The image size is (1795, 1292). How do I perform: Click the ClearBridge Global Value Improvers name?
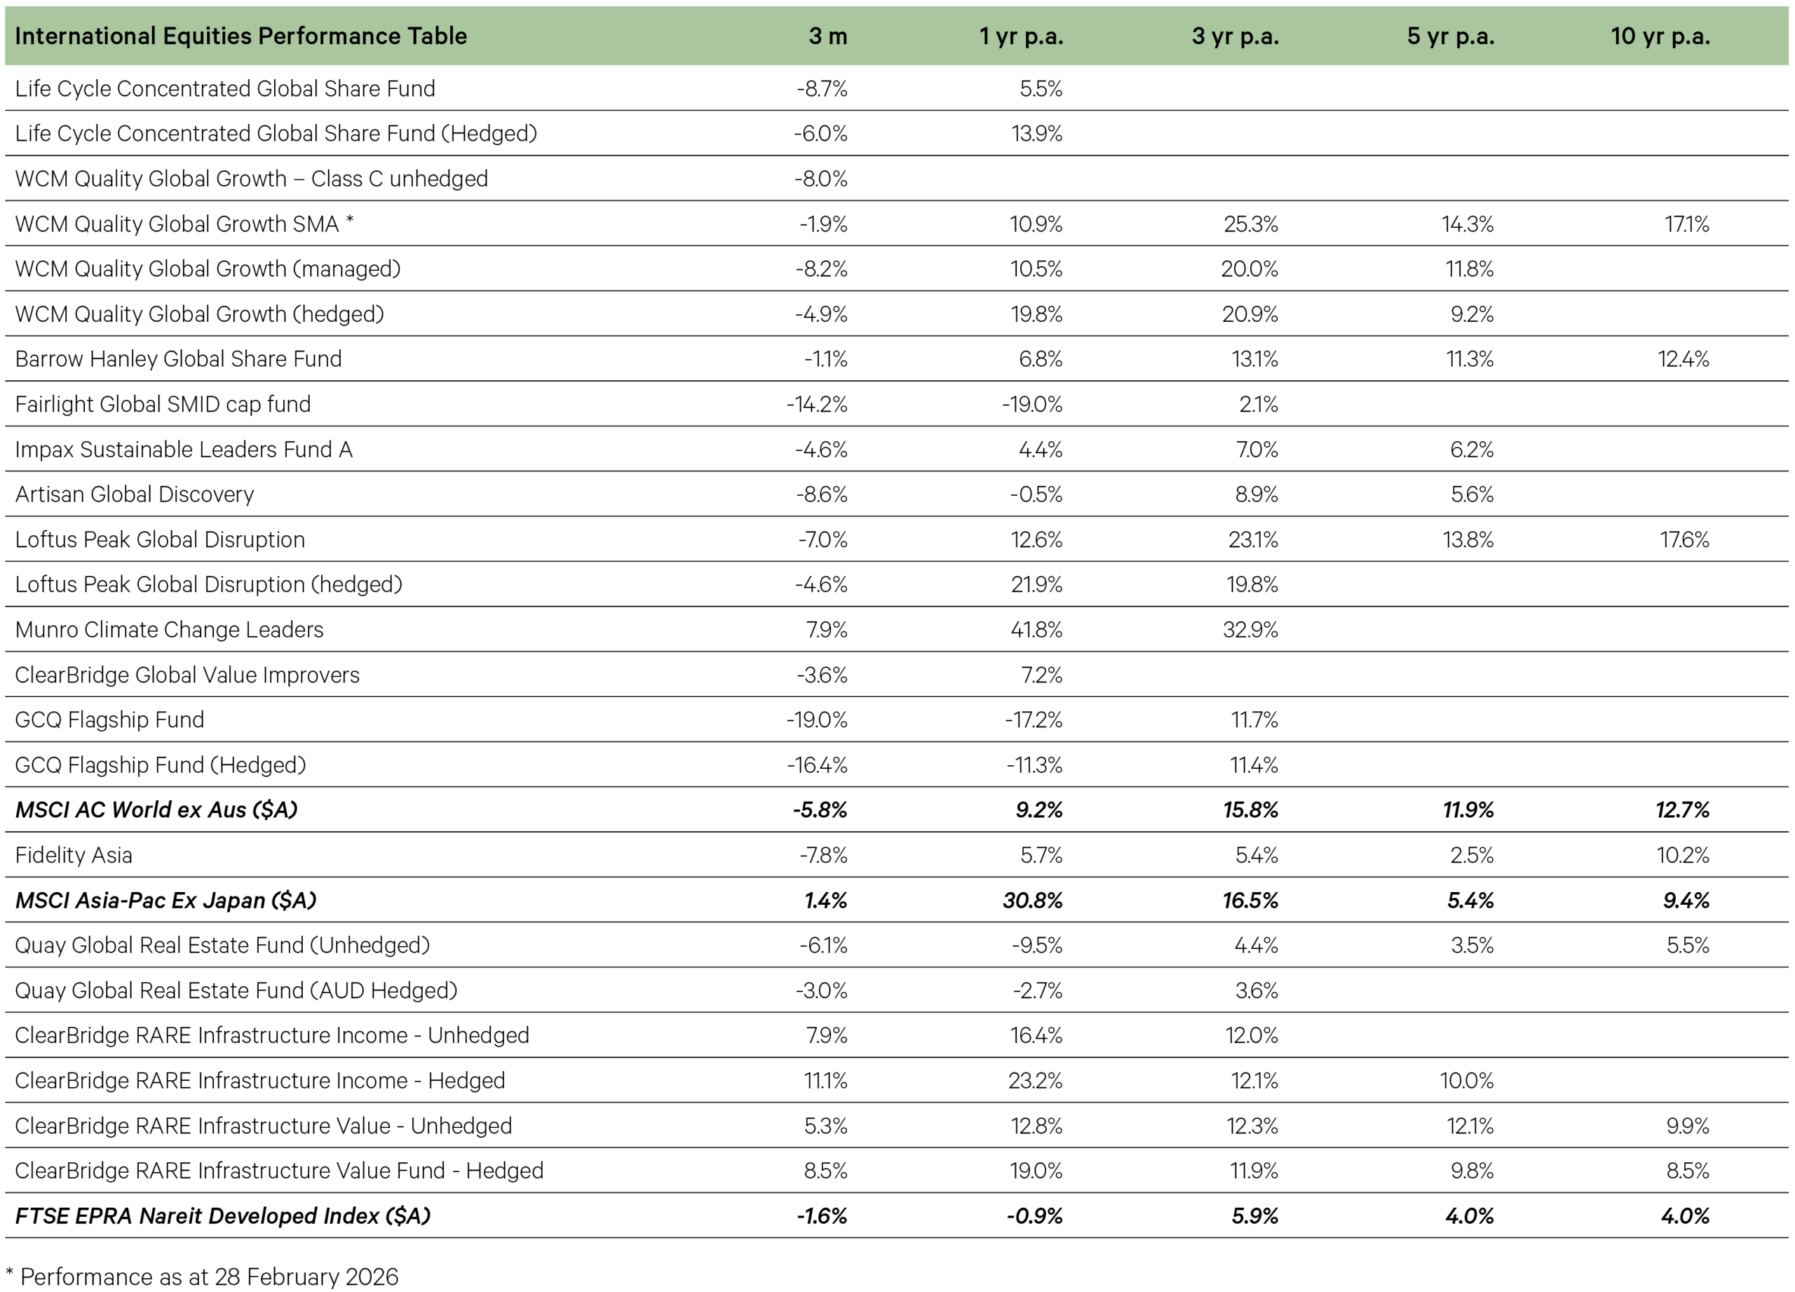pyautogui.click(x=187, y=675)
